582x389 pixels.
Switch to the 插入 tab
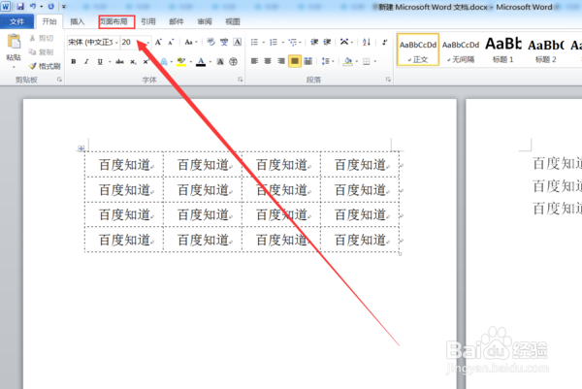point(78,21)
